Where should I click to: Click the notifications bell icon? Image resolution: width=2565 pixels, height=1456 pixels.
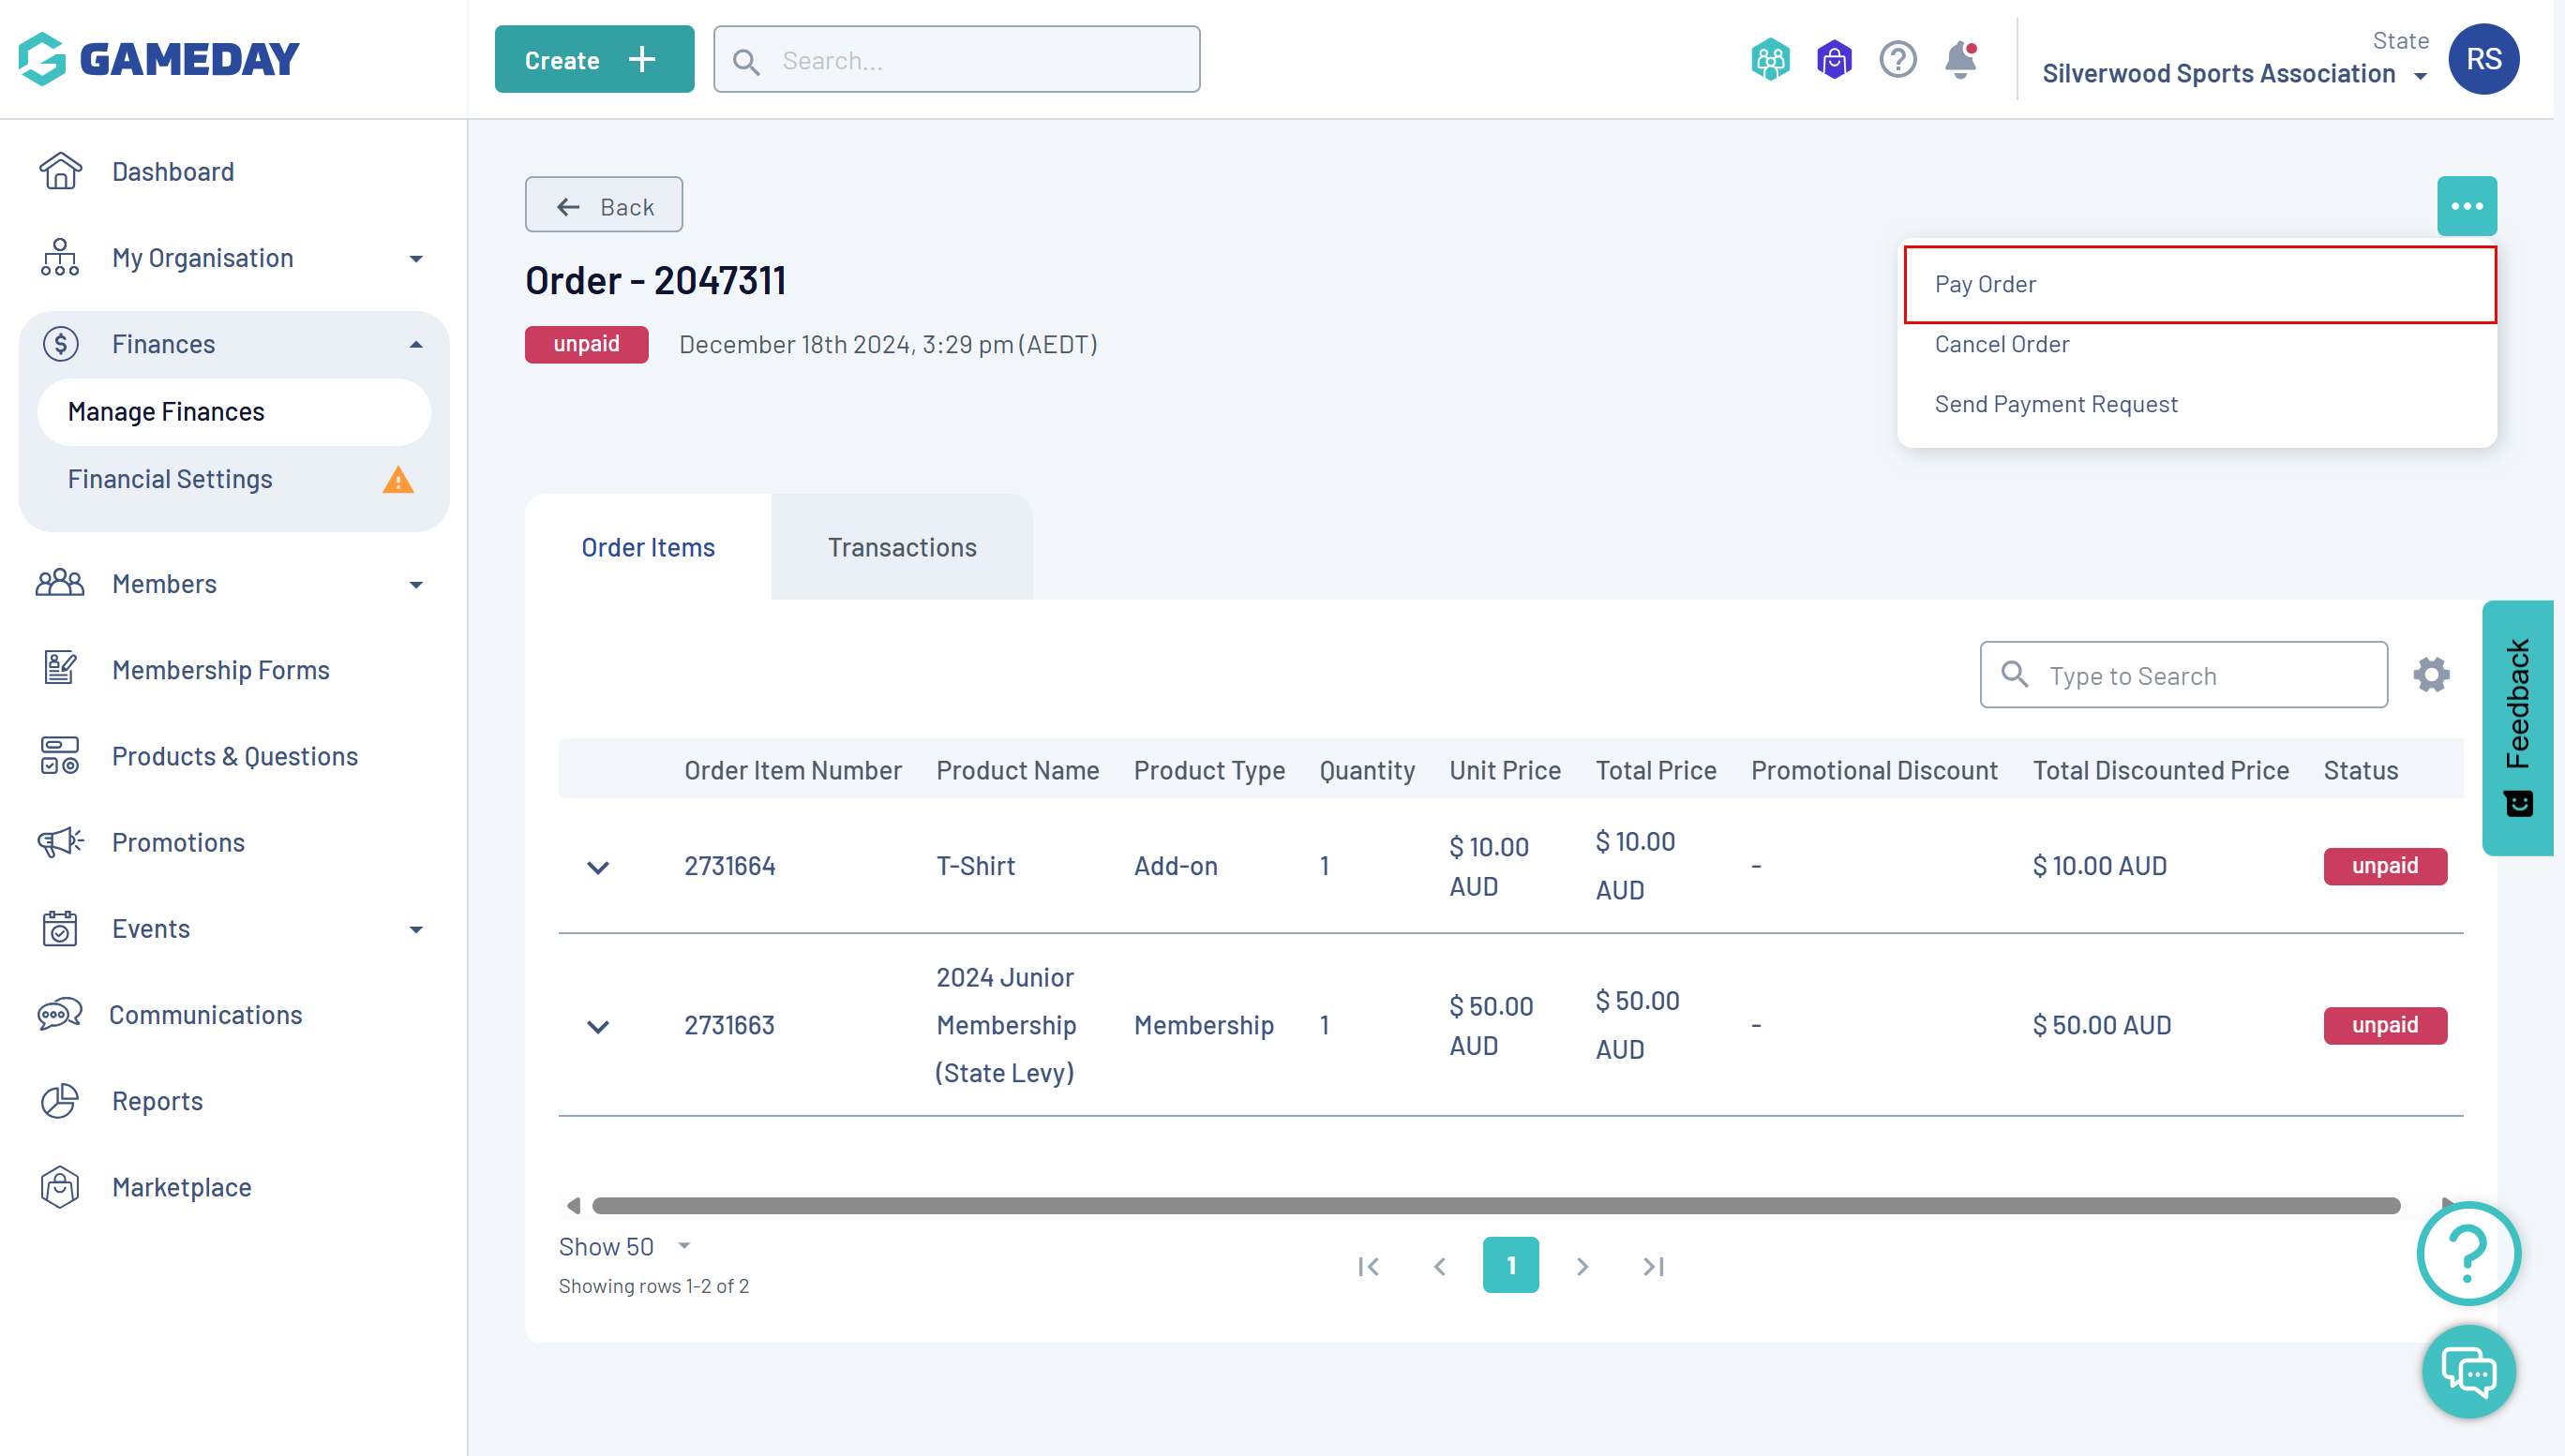pos(1959,60)
